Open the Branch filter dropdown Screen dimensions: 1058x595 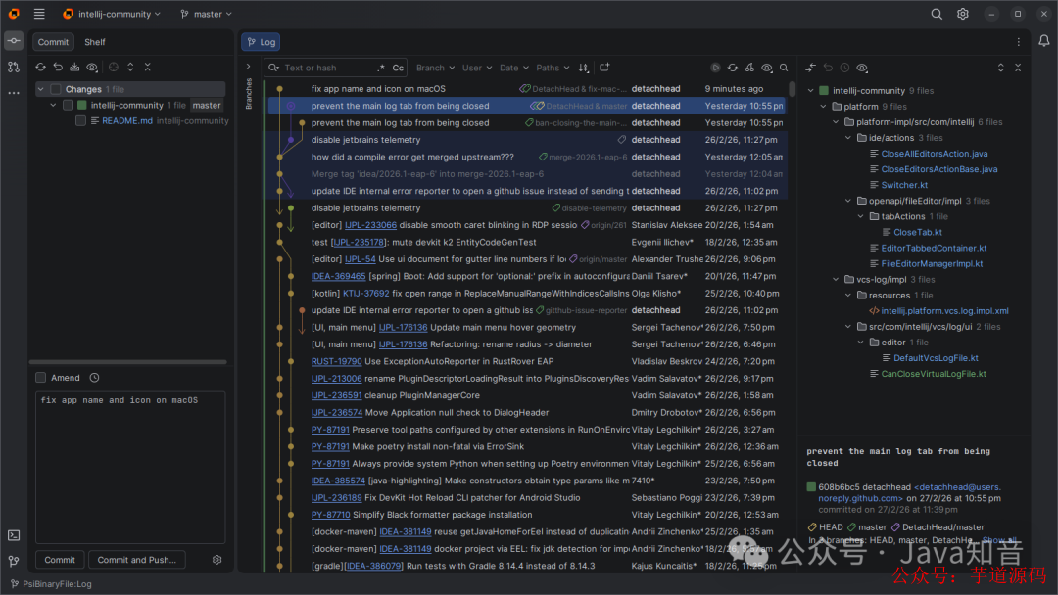coord(435,68)
